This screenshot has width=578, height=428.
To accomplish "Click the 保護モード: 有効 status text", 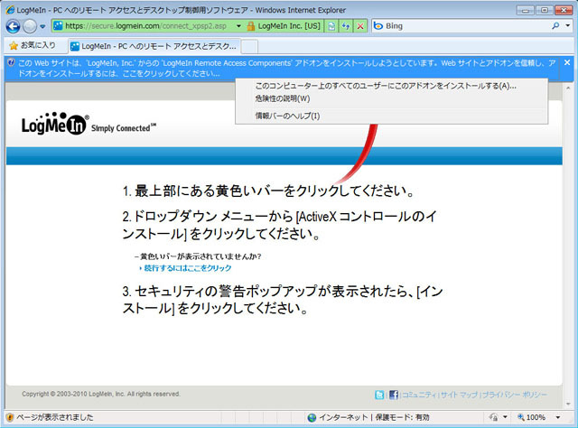I will pyautogui.click(x=402, y=417).
